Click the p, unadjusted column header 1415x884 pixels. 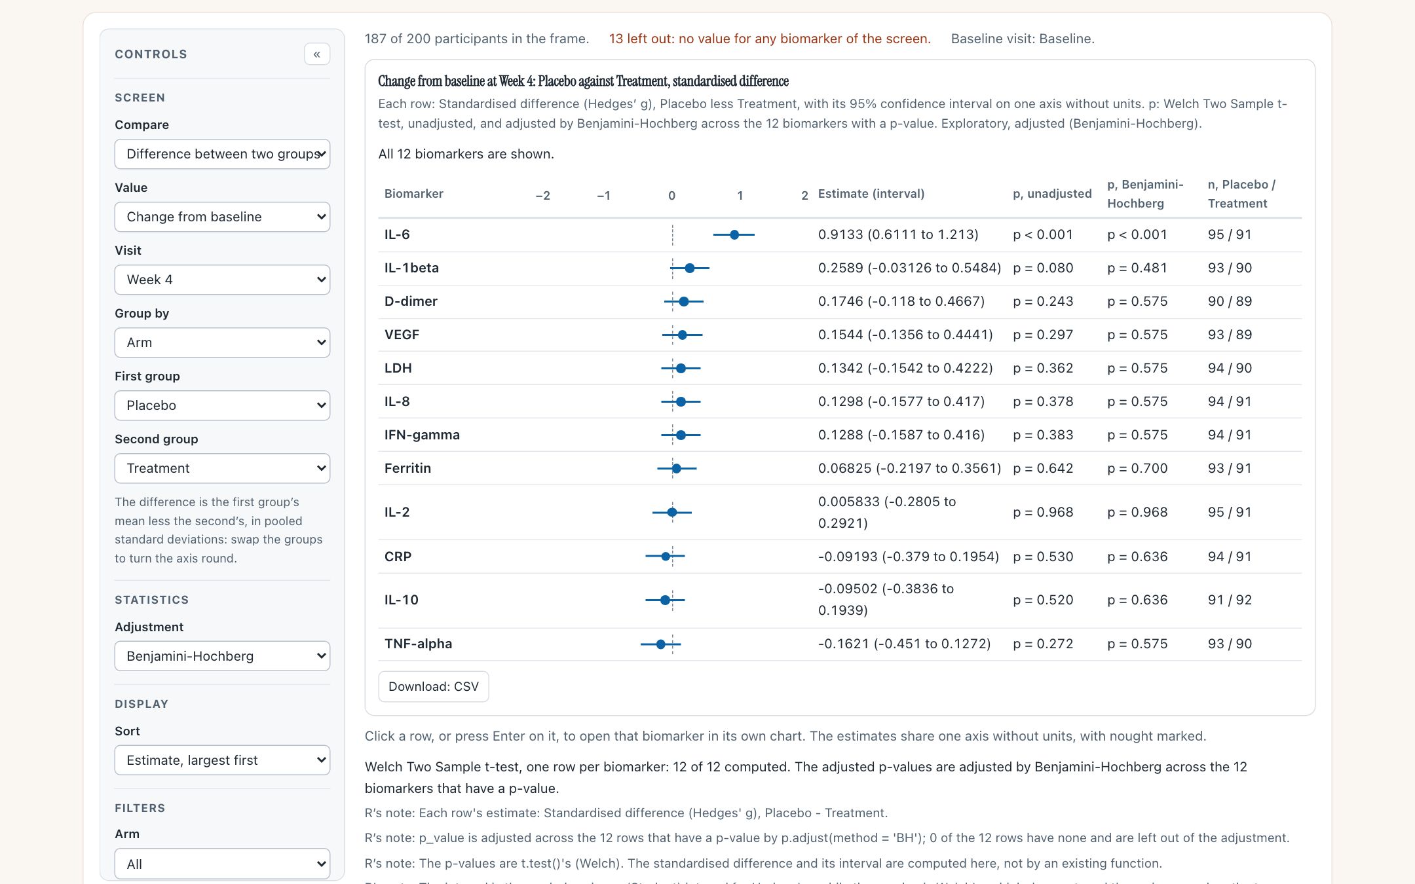(1052, 194)
